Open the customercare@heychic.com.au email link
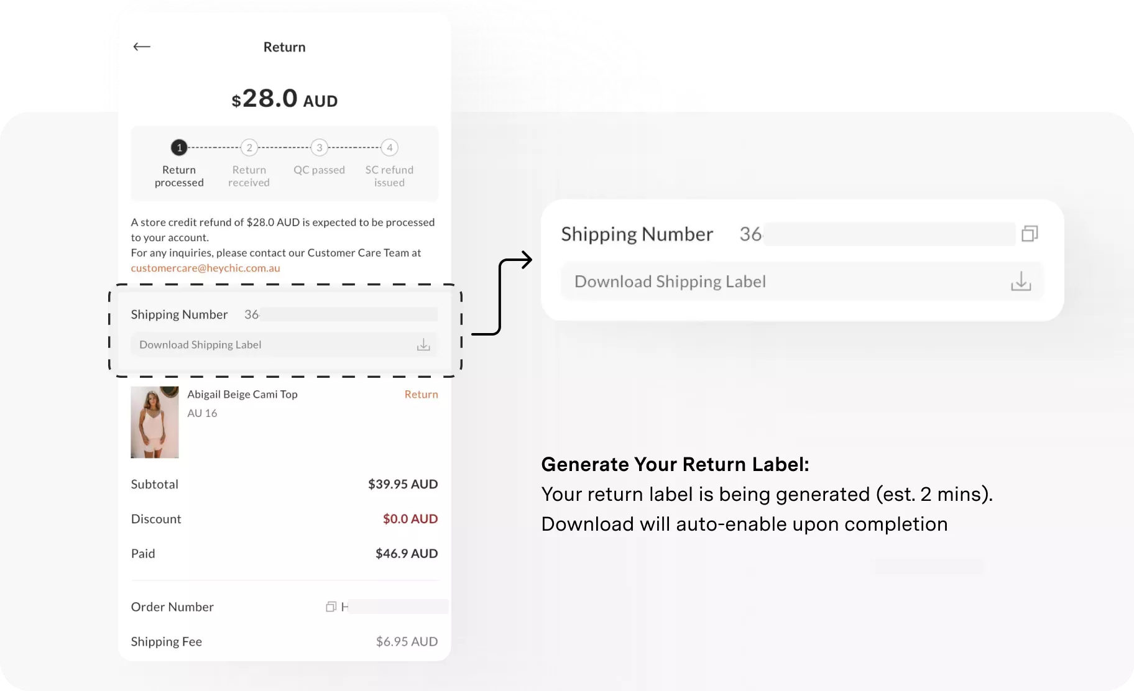 point(205,268)
